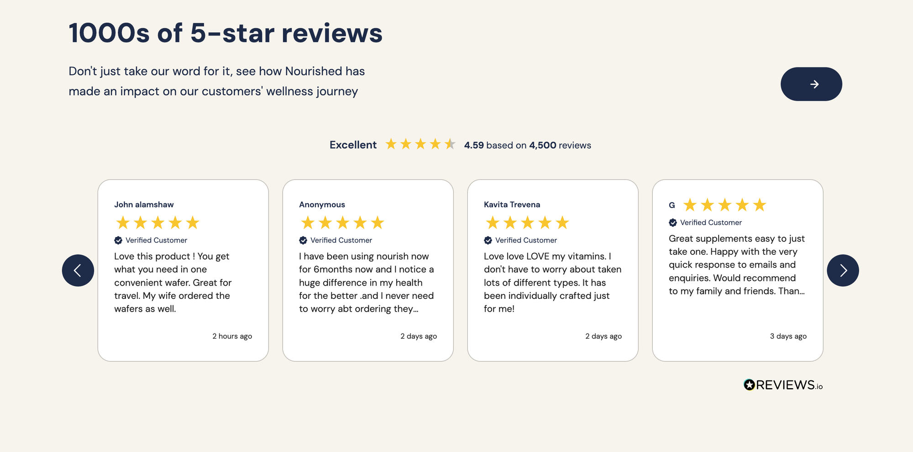The image size is (913, 452).
Task: Open John alamshaw's review card
Action: coord(183,270)
